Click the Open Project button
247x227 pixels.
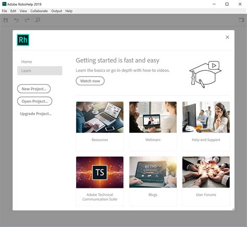tap(34, 101)
